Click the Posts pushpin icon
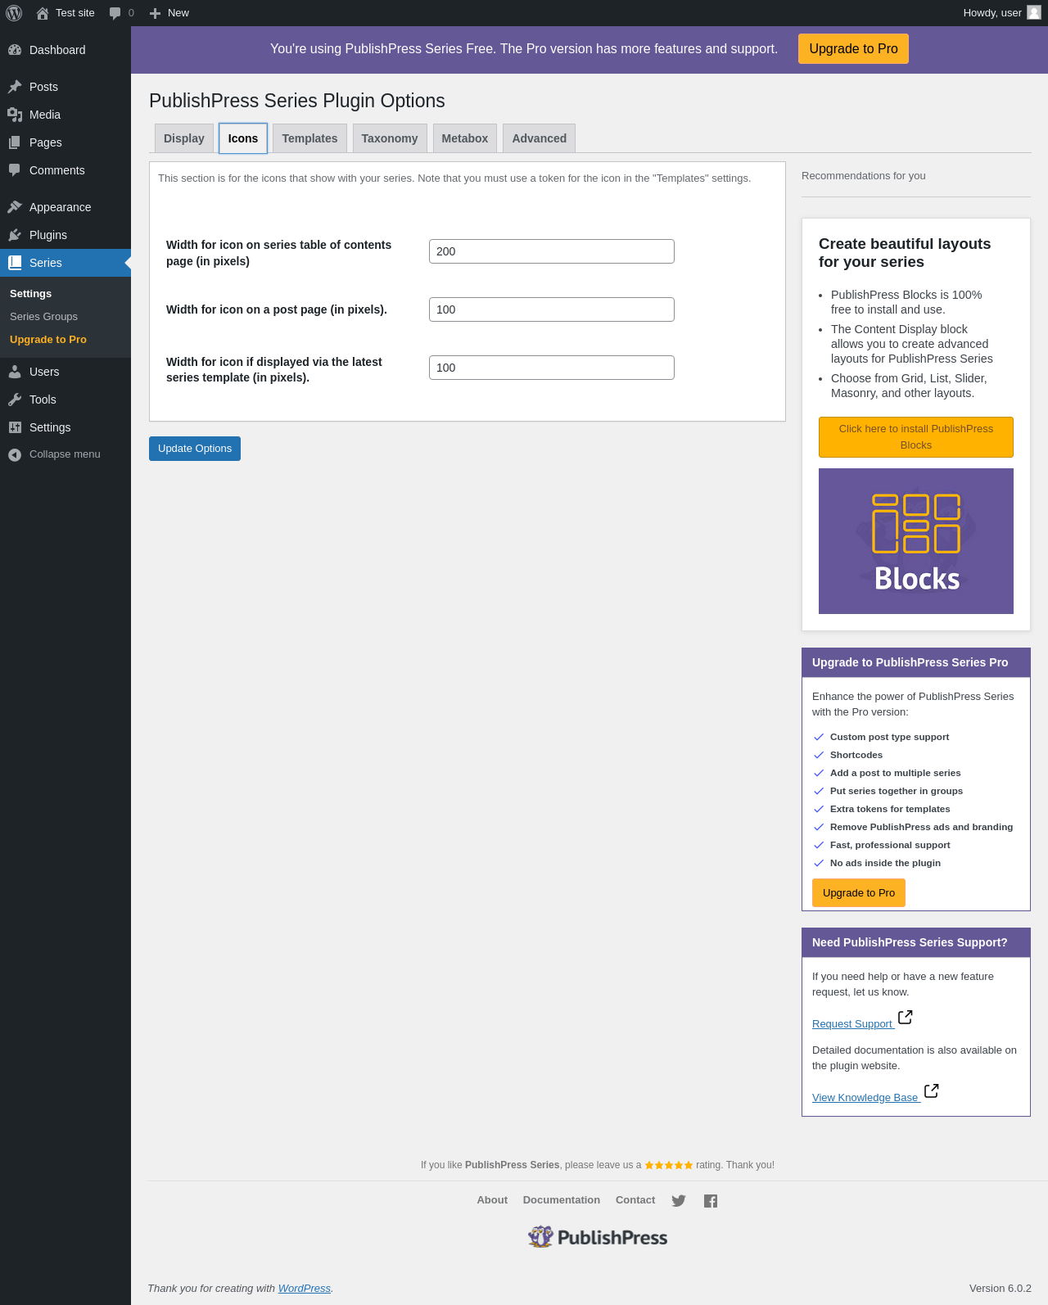Screen dimensions: 1048x1305 point(15,87)
